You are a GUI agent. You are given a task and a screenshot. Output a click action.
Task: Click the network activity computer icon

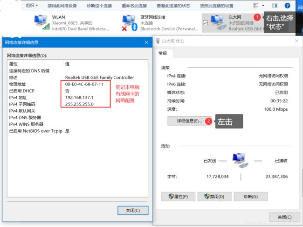[x=240, y=161]
